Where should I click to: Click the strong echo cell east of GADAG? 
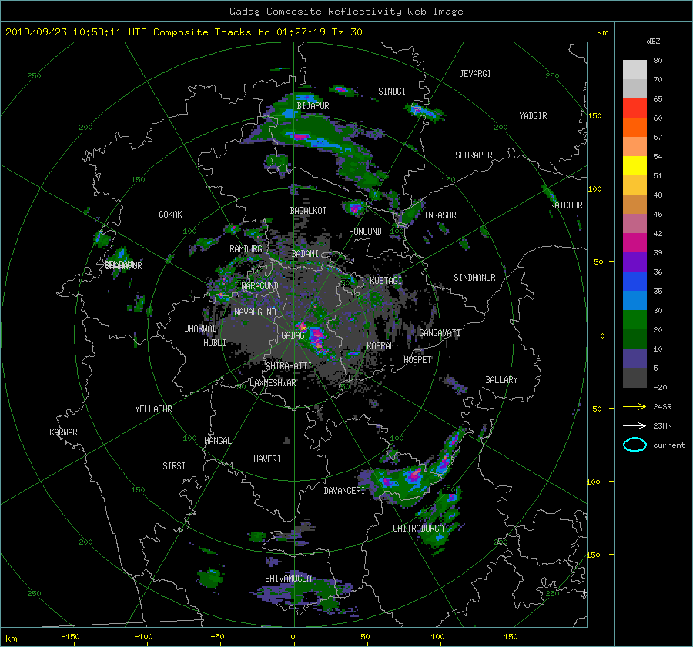pyautogui.click(x=316, y=339)
